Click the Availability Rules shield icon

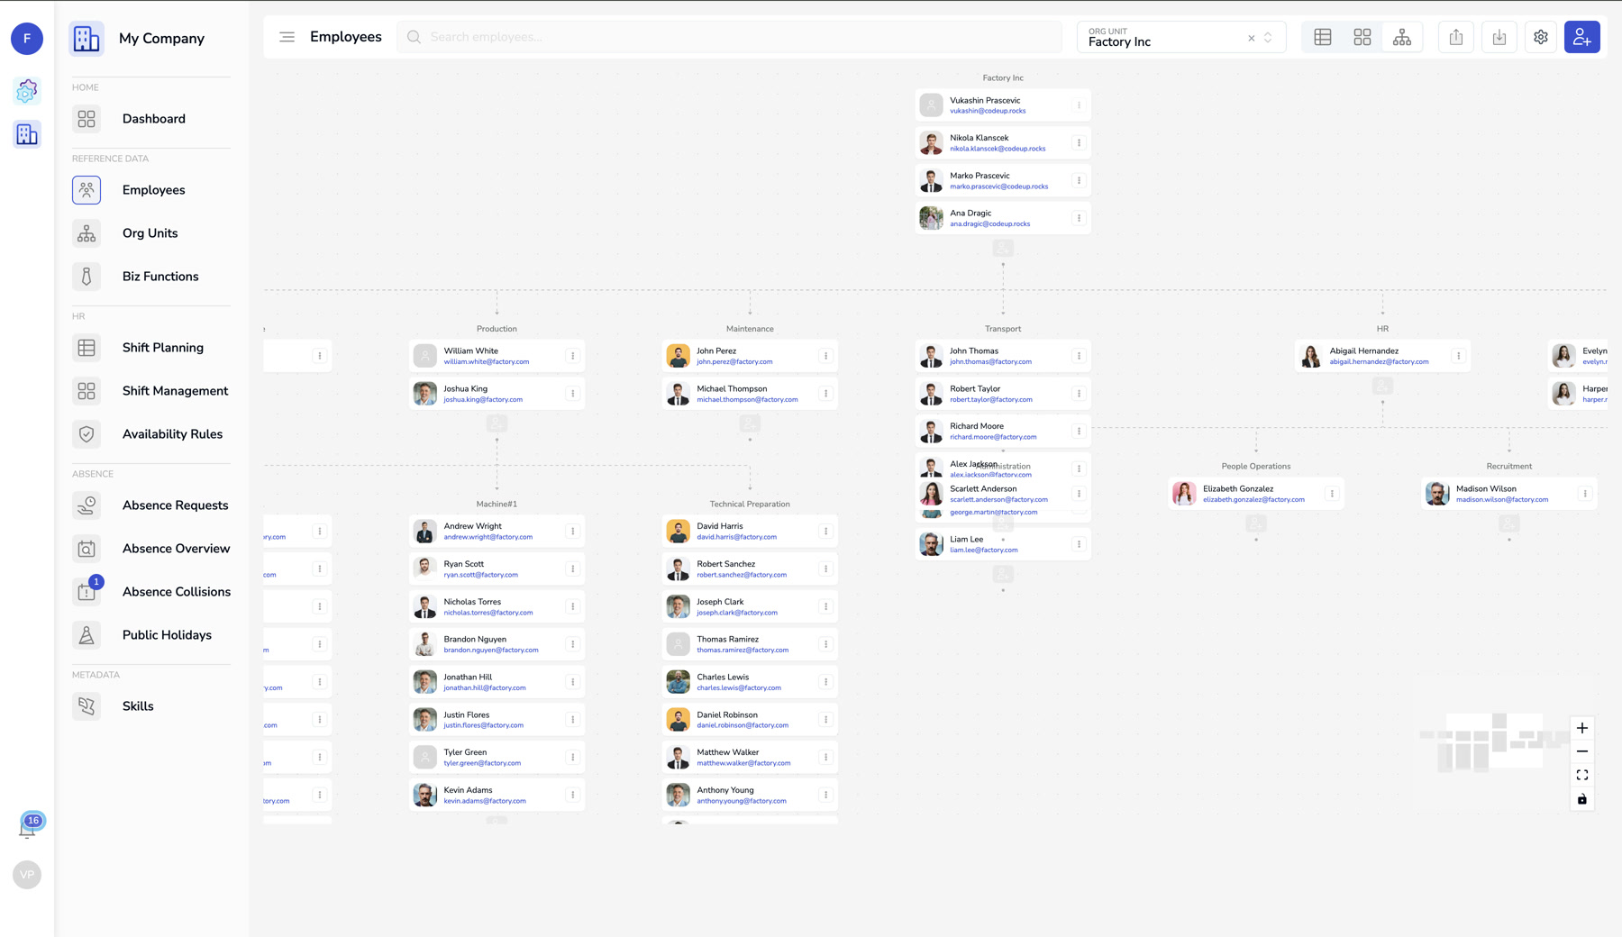(87, 434)
